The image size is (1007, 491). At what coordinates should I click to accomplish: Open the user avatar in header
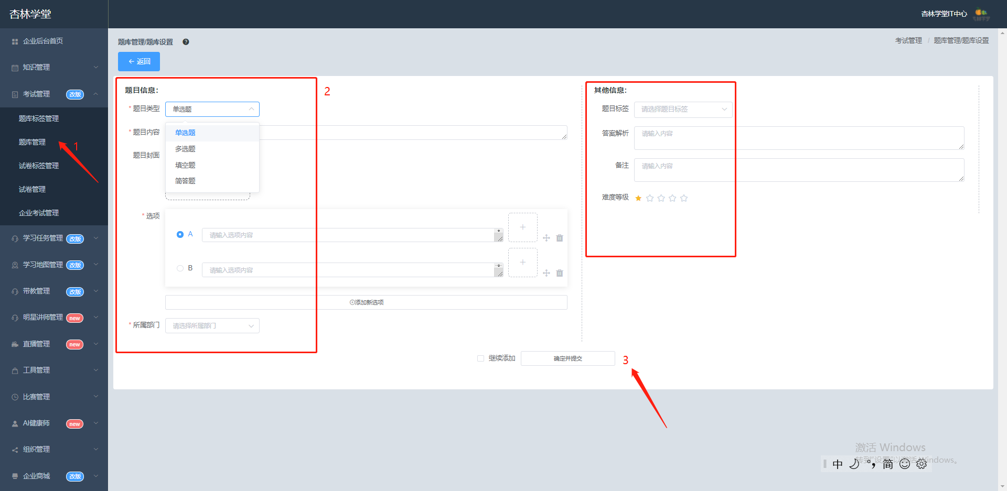[981, 14]
